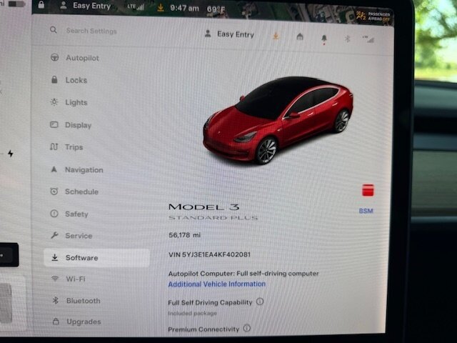The height and width of the screenshot is (343, 457).
Task: Tap the LTE signal icon in header
Action: click(368, 39)
